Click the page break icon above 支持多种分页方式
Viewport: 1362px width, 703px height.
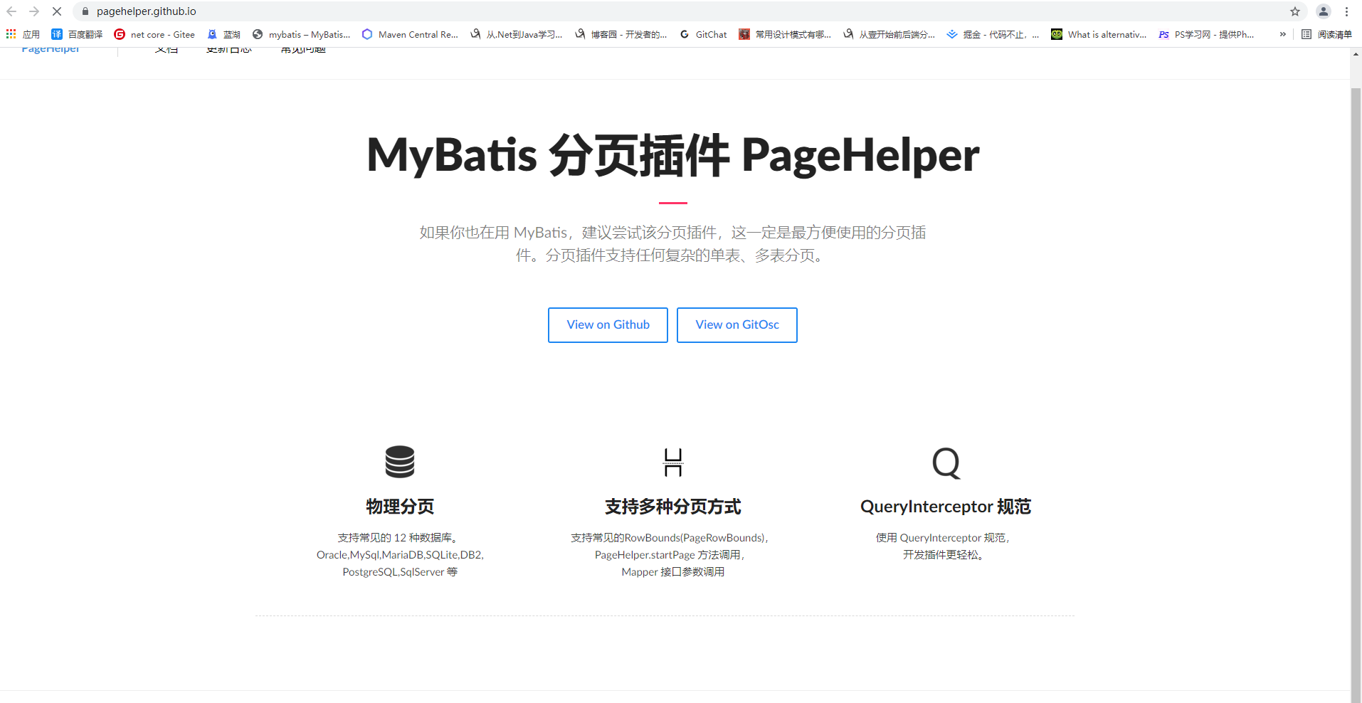click(x=673, y=462)
